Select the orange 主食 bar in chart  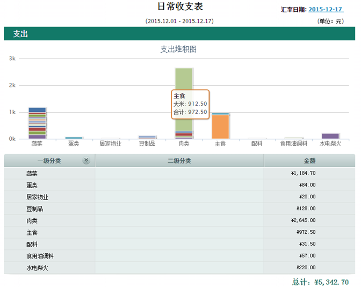point(220,127)
